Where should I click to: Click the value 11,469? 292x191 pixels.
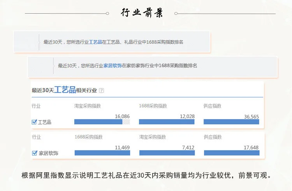122,148
